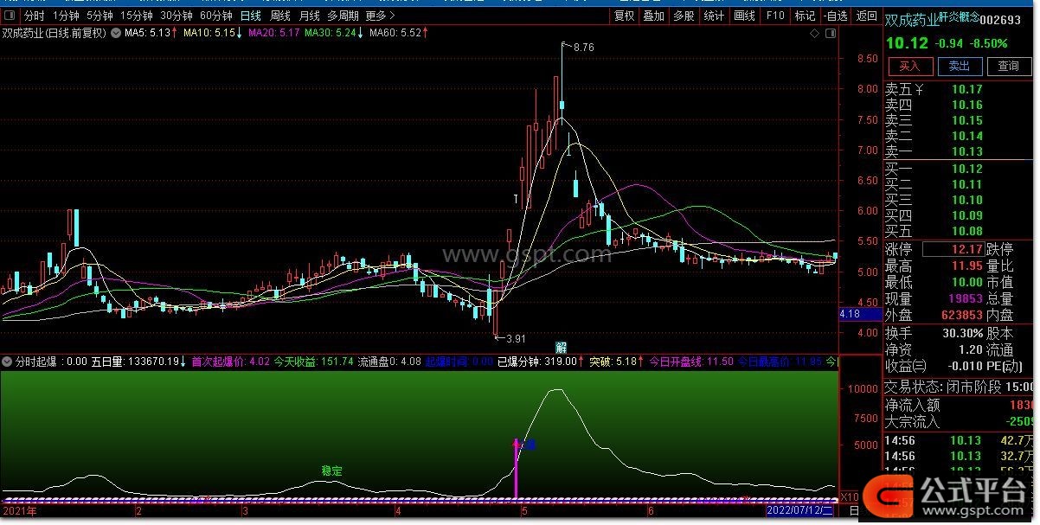Click the 查询 query button

1009,66
